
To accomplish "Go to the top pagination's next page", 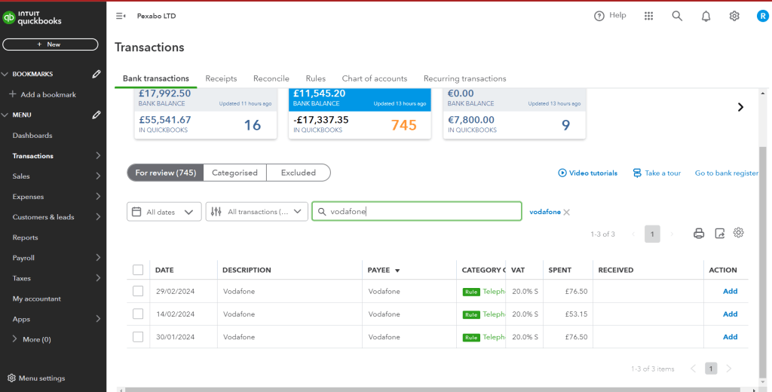I will click(x=672, y=234).
